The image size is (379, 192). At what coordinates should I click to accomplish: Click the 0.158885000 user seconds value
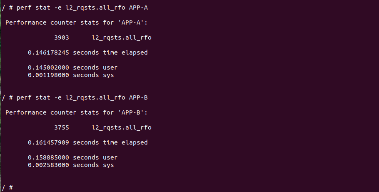coord(48,157)
